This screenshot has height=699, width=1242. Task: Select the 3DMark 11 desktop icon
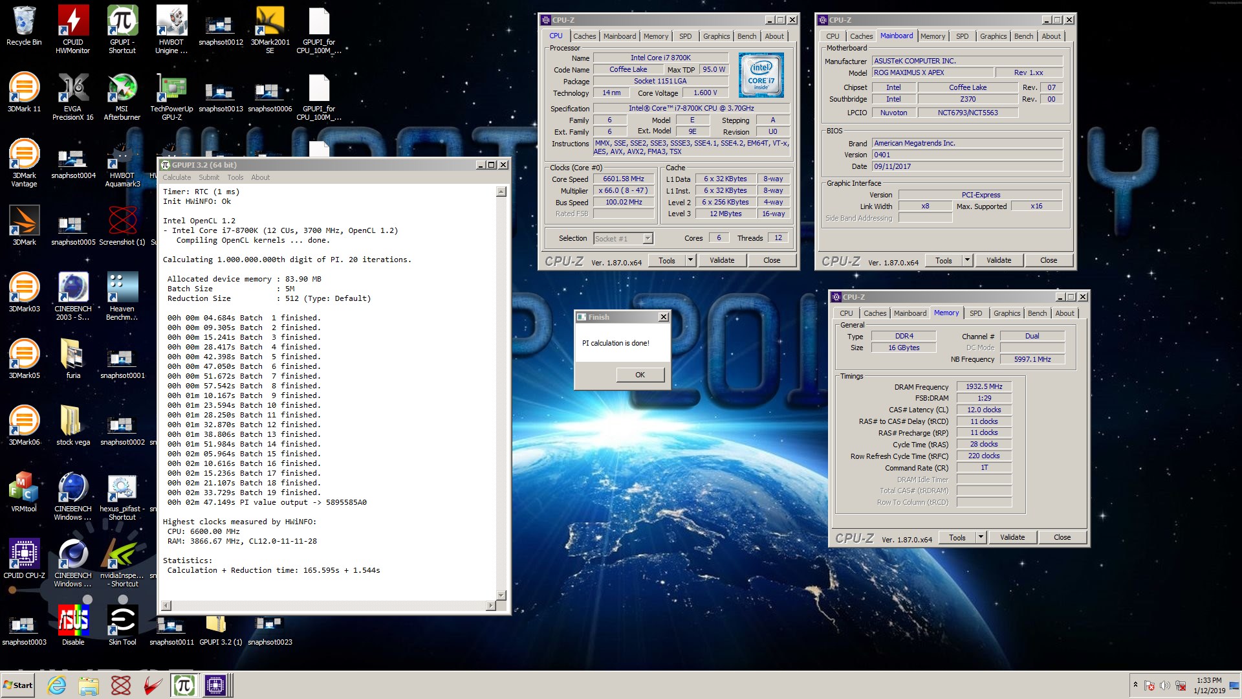(x=24, y=93)
